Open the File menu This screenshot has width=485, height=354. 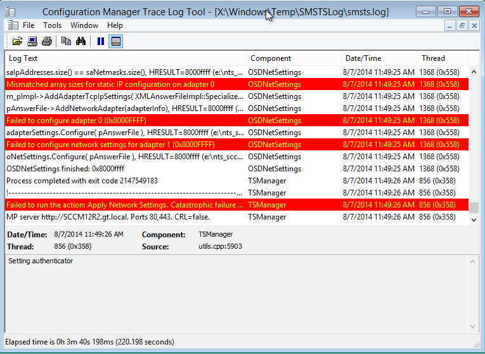click(x=29, y=25)
